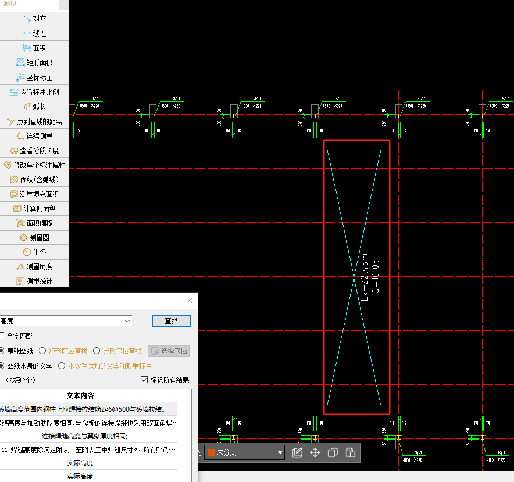The image size is (514, 482).
Task: Select the 异形区域查找 radio option
Action: [96, 351]
